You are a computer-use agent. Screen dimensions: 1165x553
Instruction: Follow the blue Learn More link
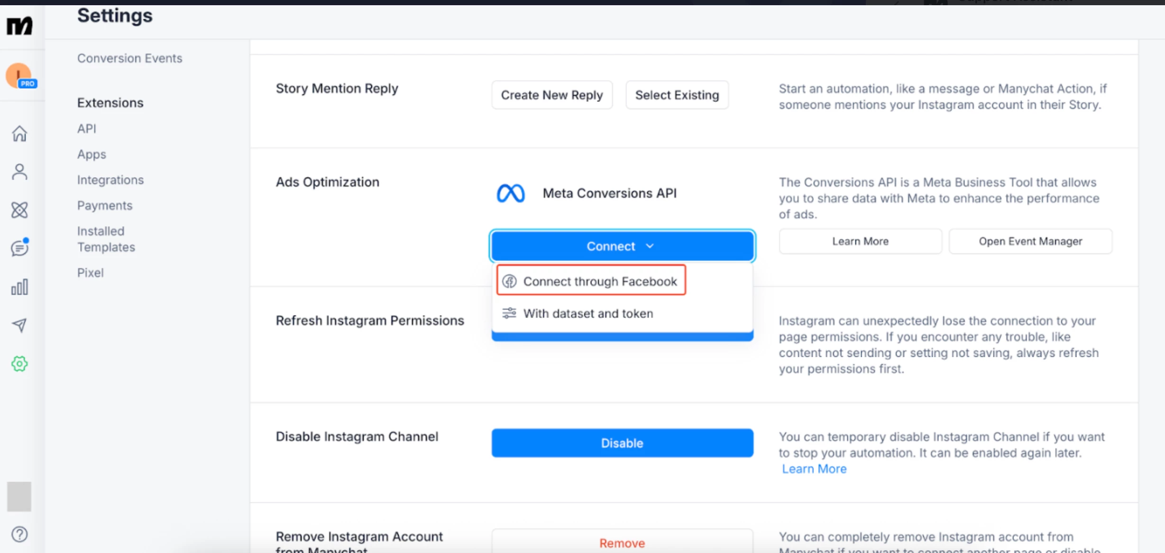click(814, 469)
